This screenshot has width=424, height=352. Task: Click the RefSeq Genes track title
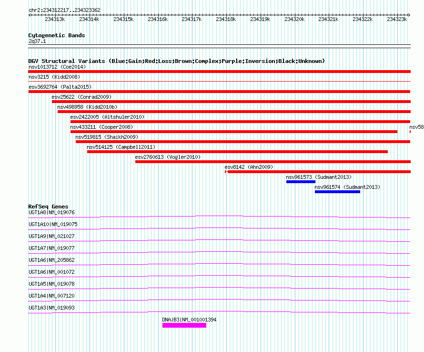[48, 207]
